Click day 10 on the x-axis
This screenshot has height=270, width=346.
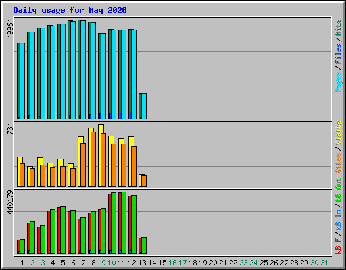click(112, 263)
